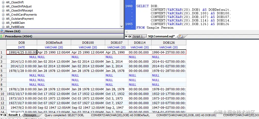Expand the AR_CloseShiftAdjust tree node
259x119 pixels.
click(x=3, y=6)
